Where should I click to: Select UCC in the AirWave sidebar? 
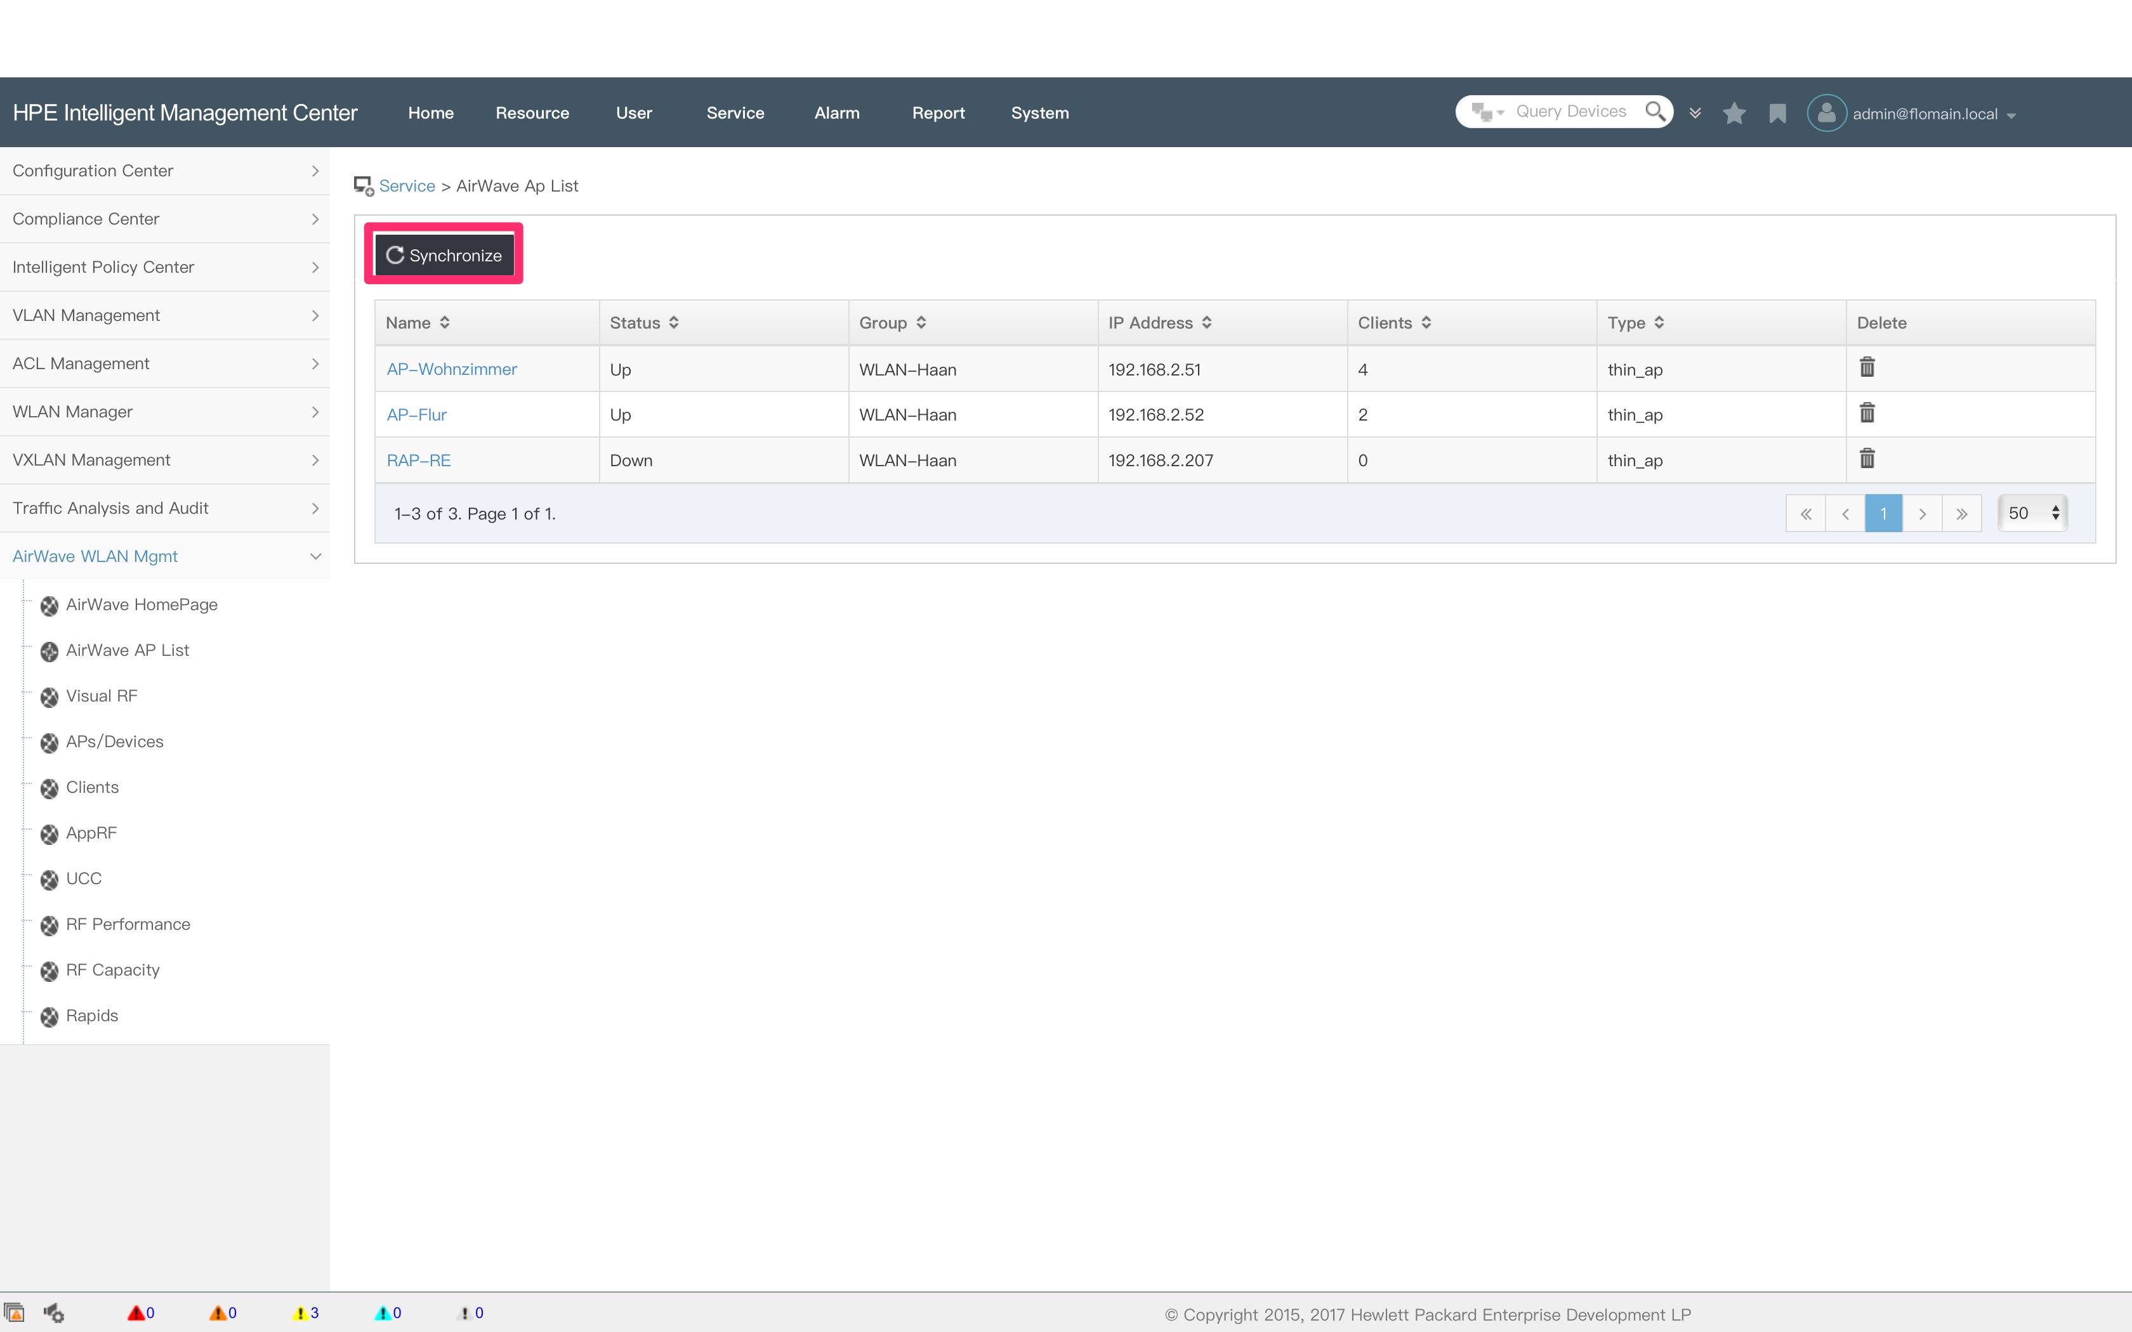click(x=84, y=878)
